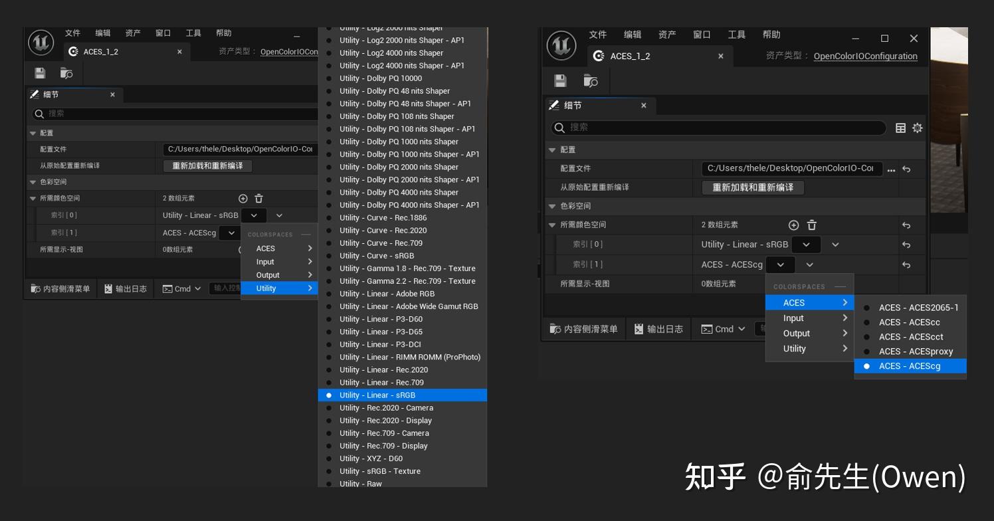Open the 窗口 menu
This screenshot has height=521, width=994.
[x=704, y=35]
